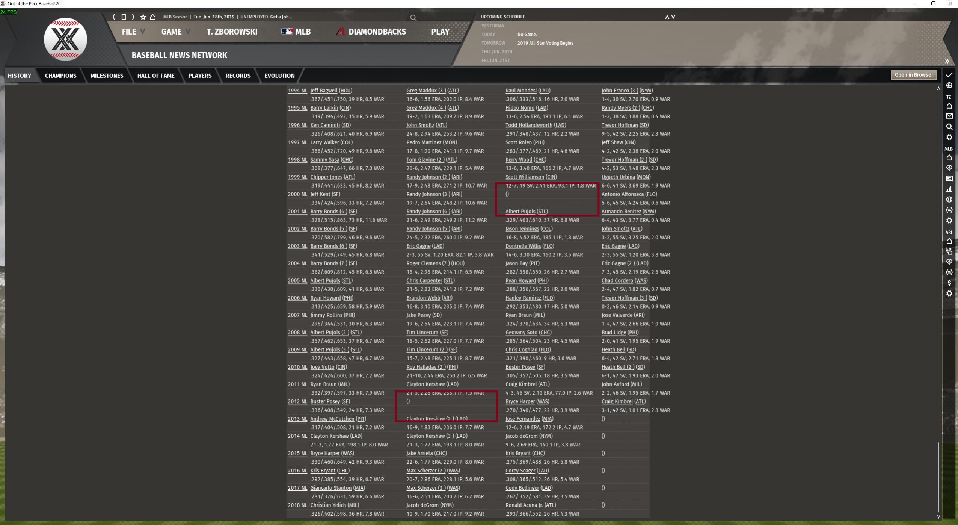This screenshot has width=958, height=525.
Task: Click the home icon next to the star
Action: (x=153, y=17)
